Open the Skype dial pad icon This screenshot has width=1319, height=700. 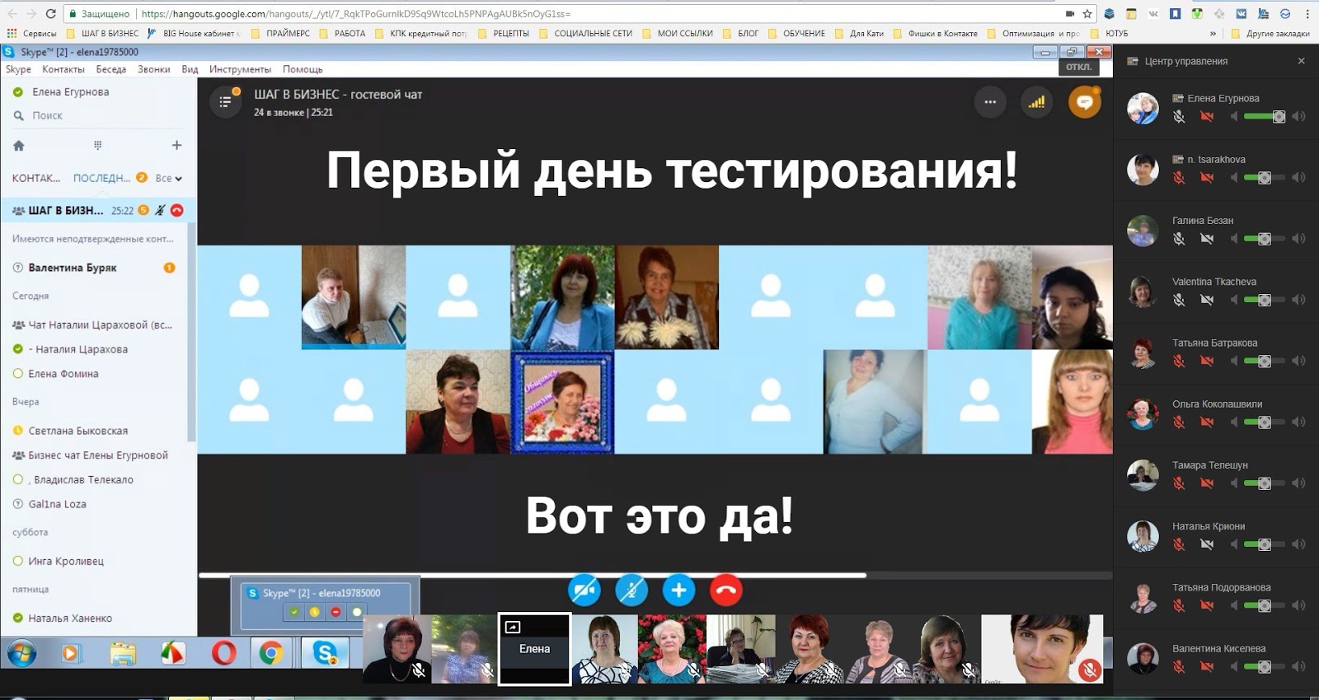(97, 146)
